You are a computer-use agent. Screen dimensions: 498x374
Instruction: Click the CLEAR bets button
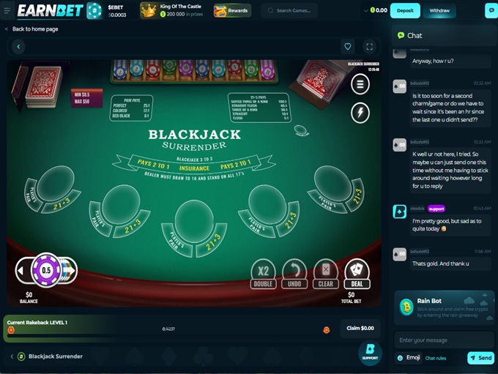pos(326,274)
